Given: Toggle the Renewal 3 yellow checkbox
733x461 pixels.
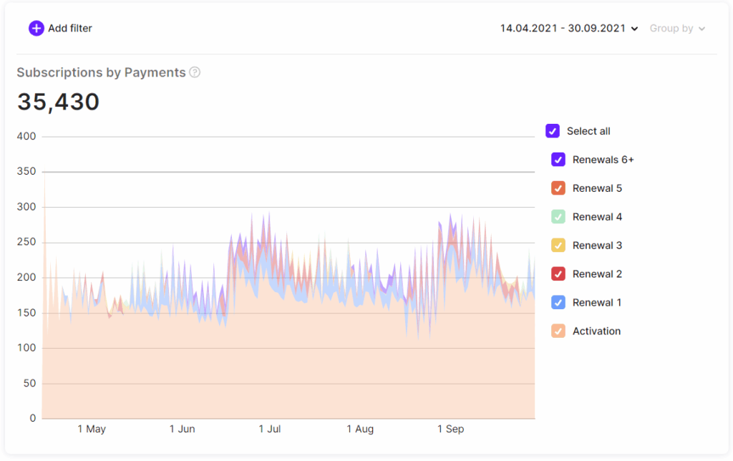Looking at the screenshot, I should [x=558, y=246].
